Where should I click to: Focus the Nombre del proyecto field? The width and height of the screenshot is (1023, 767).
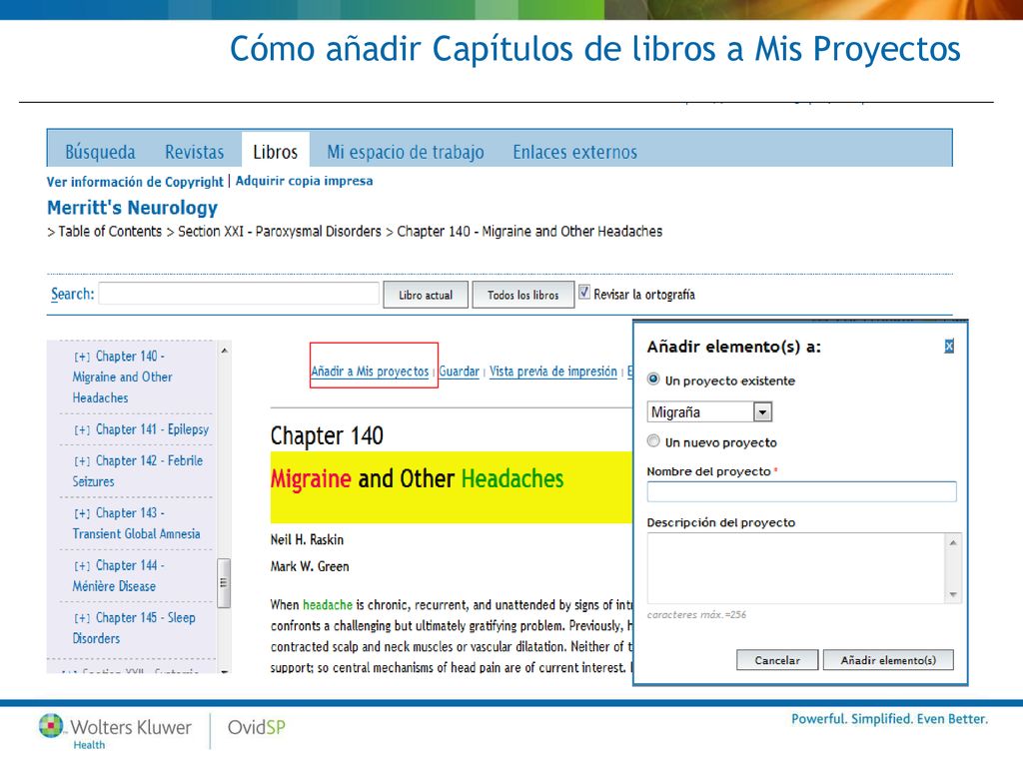pyautogui.click(x=801, y=491)
